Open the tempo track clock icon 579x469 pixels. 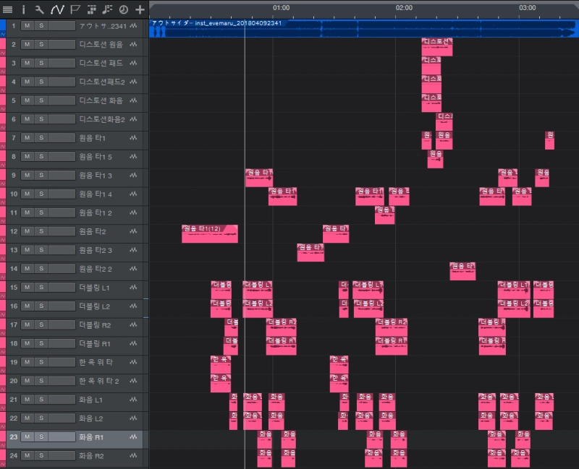coord(123,9)
